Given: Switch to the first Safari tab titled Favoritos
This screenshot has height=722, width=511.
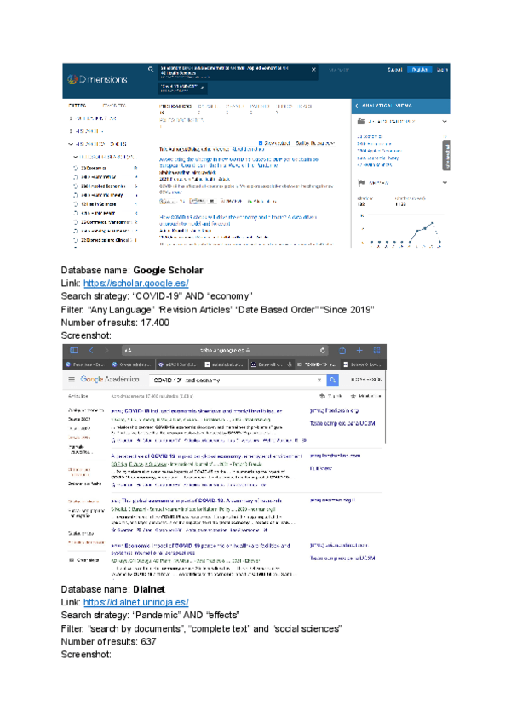Looking at the screenshot, I should (x=86, y=364).
